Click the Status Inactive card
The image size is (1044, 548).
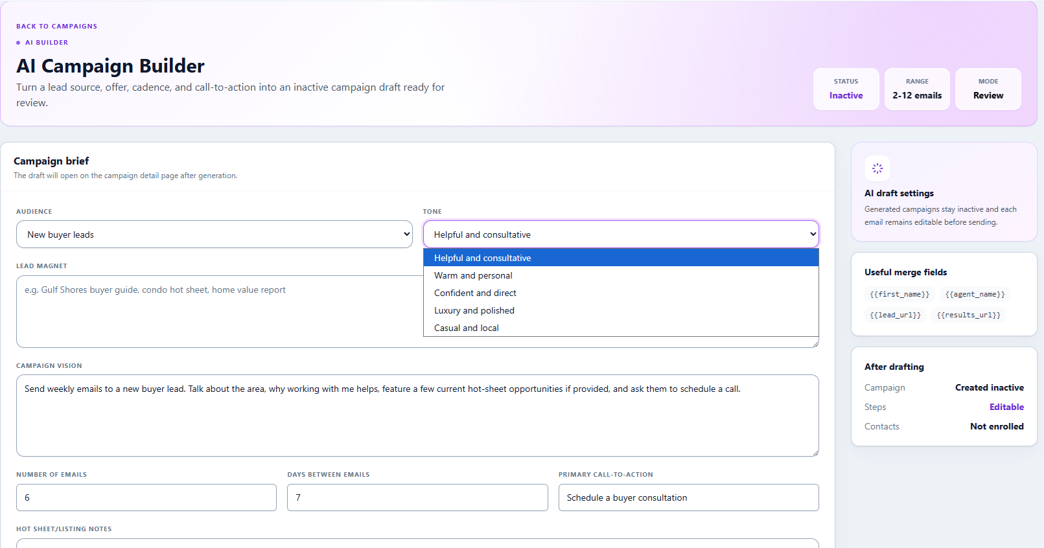click(846, 89)
